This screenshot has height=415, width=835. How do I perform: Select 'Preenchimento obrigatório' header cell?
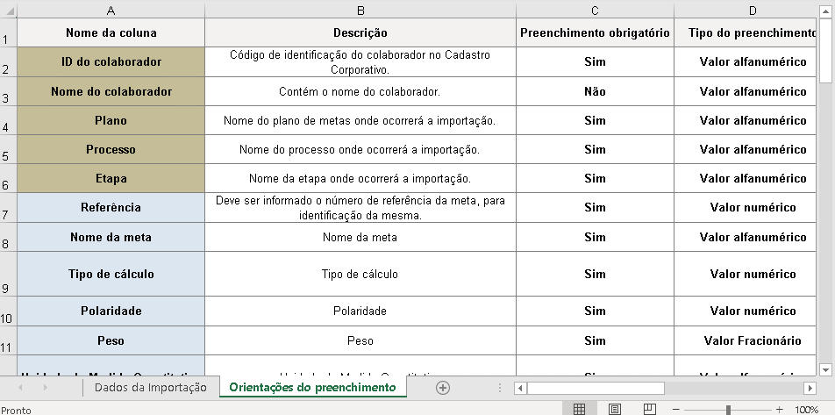(x=595, y=32)
